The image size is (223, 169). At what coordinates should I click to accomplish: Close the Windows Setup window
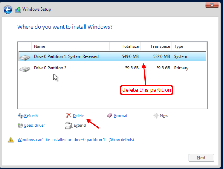point(212,5)
